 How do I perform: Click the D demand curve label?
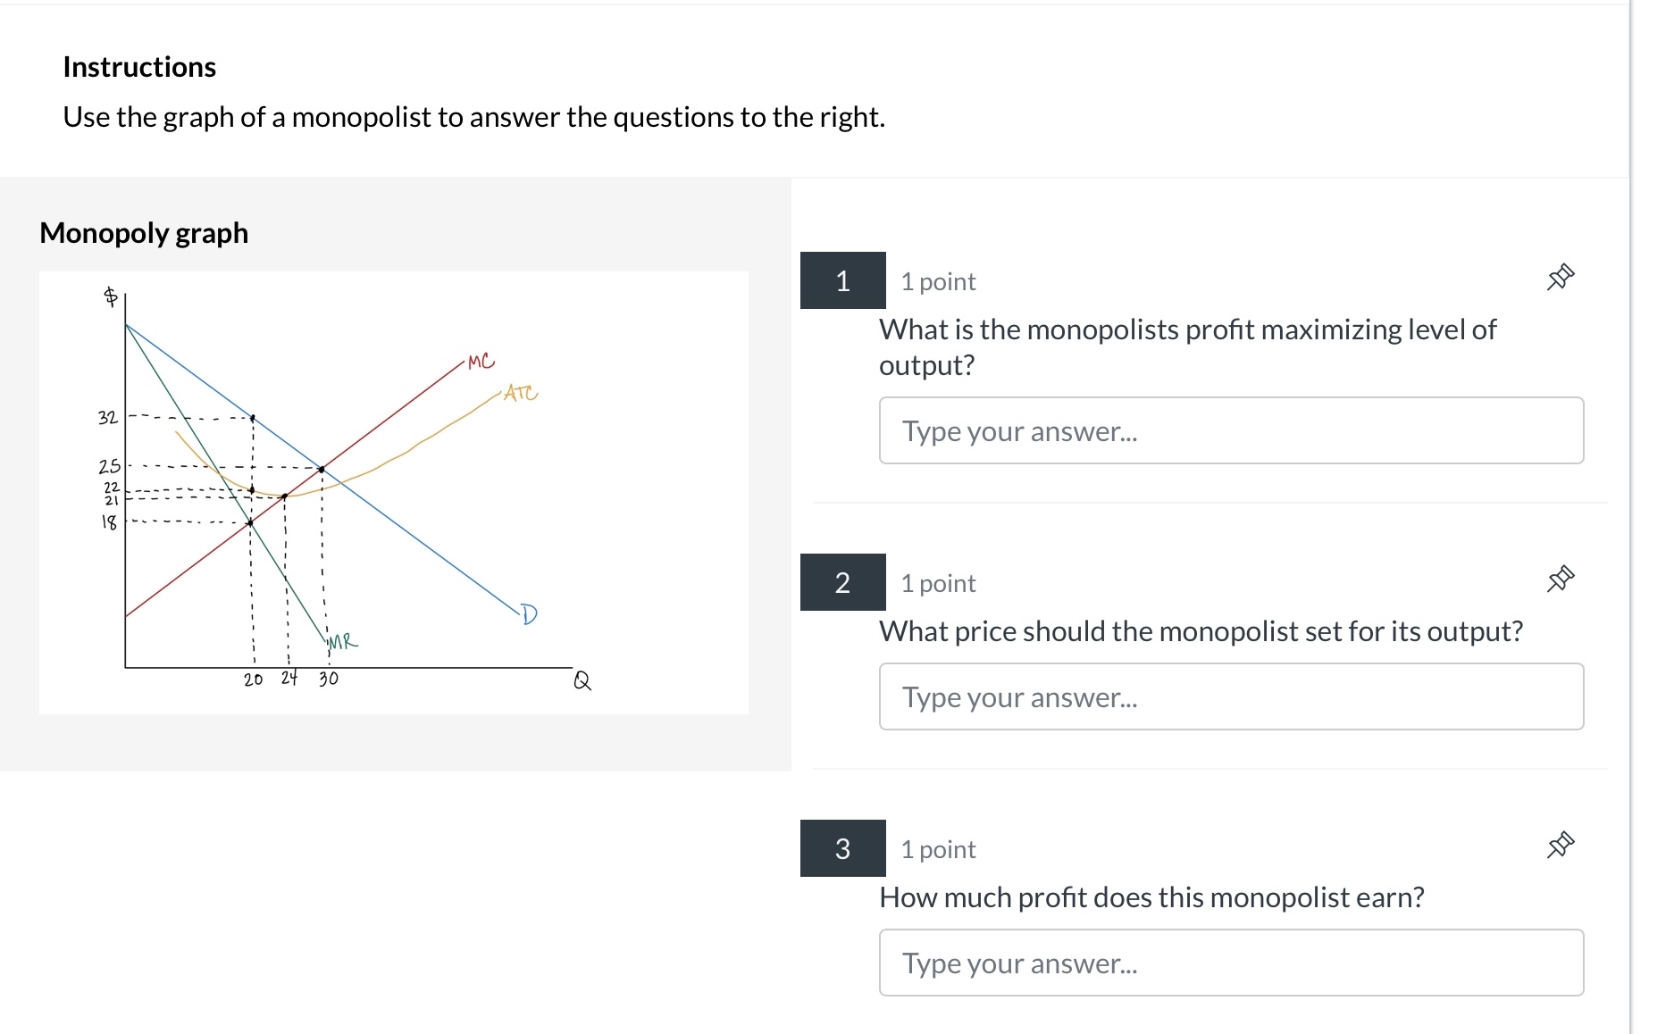[x=529, y=614]
